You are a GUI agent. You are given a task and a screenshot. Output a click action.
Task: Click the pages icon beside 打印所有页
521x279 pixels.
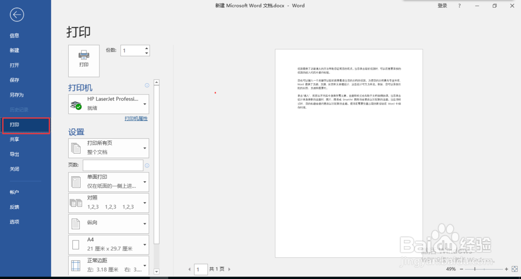pos(76,148)
